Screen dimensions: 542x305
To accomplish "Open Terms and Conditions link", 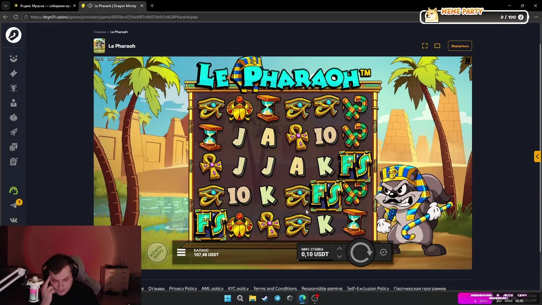I will tap(275, 288).
